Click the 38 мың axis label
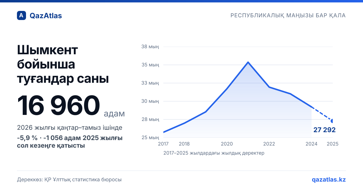The width and height of the screenshot is (363, 191). point(150,47)
